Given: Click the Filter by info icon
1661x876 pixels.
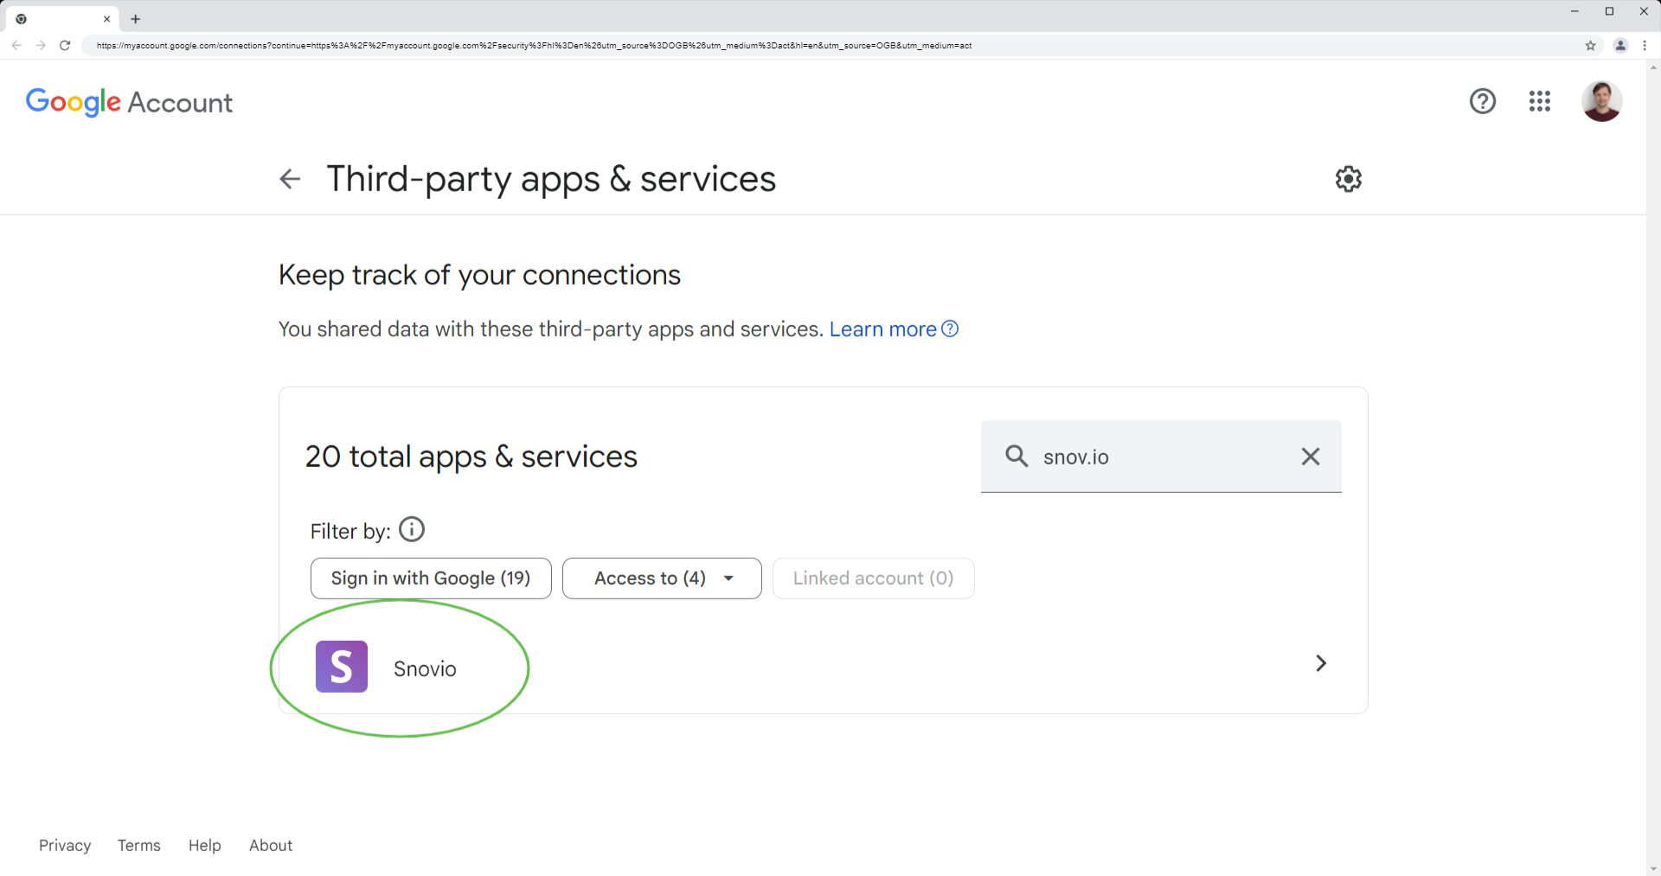Looking at the screenshot, I should click(412, 529).
